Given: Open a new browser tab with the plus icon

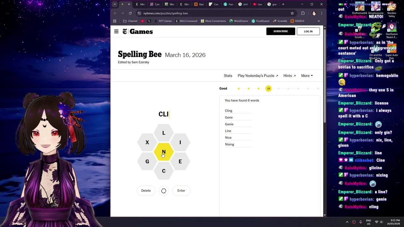Looking at the screenshot, I should 283,4.
